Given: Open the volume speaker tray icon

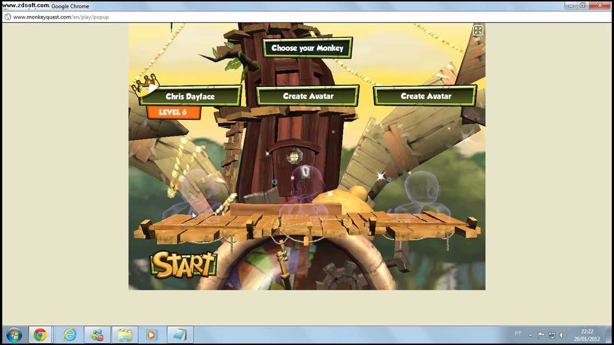Looking at the screenshot, I should pyautogui.click(x=562, y=335).
